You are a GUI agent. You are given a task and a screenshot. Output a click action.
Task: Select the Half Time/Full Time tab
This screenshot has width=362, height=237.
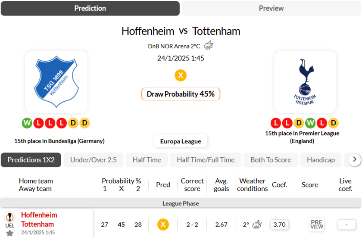point(206,160)
